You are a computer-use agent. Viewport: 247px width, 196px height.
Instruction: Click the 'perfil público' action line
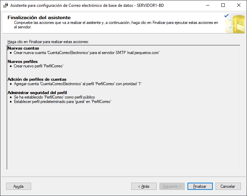54,97
